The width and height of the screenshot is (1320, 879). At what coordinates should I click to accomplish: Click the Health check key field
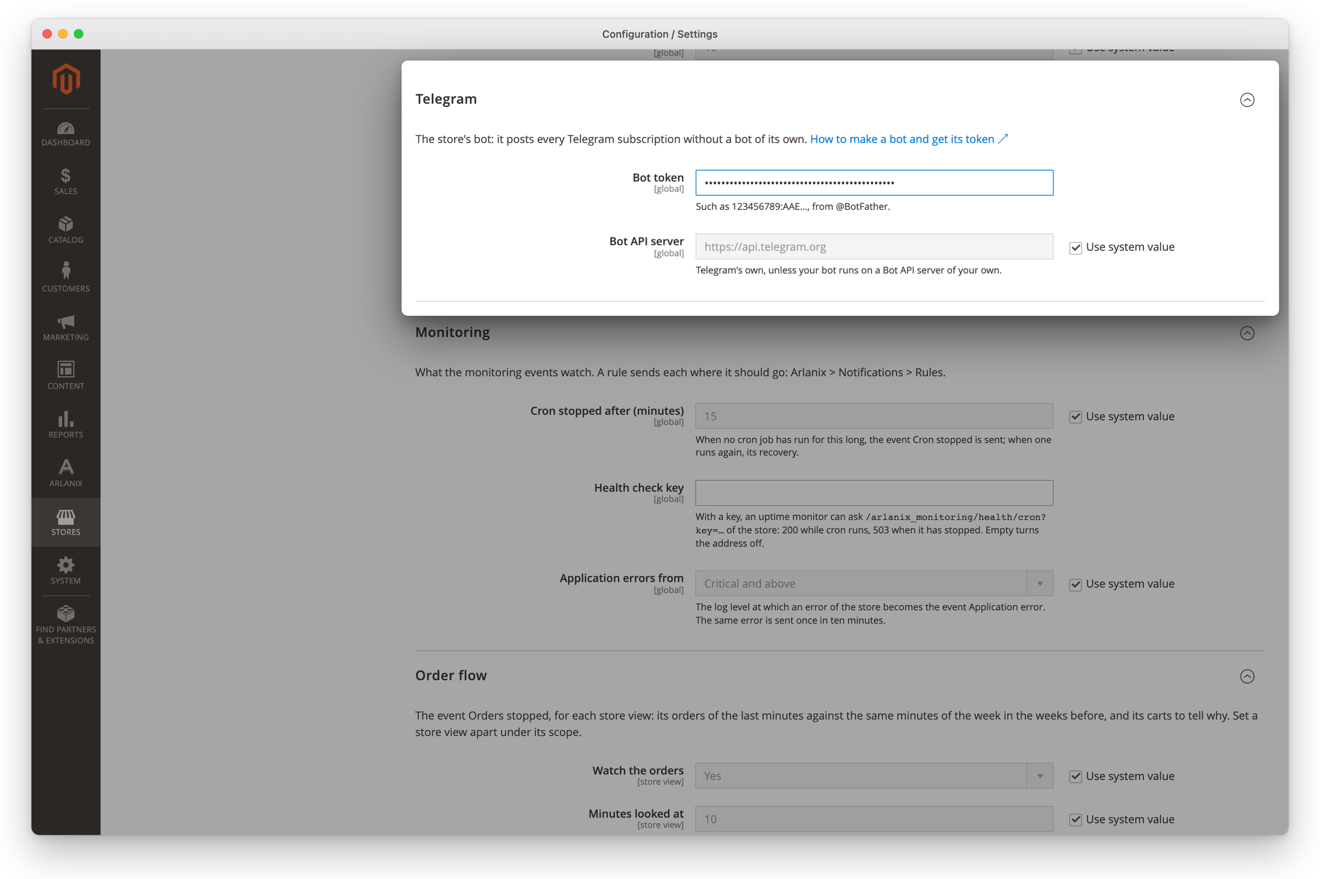tap(874, 493)
